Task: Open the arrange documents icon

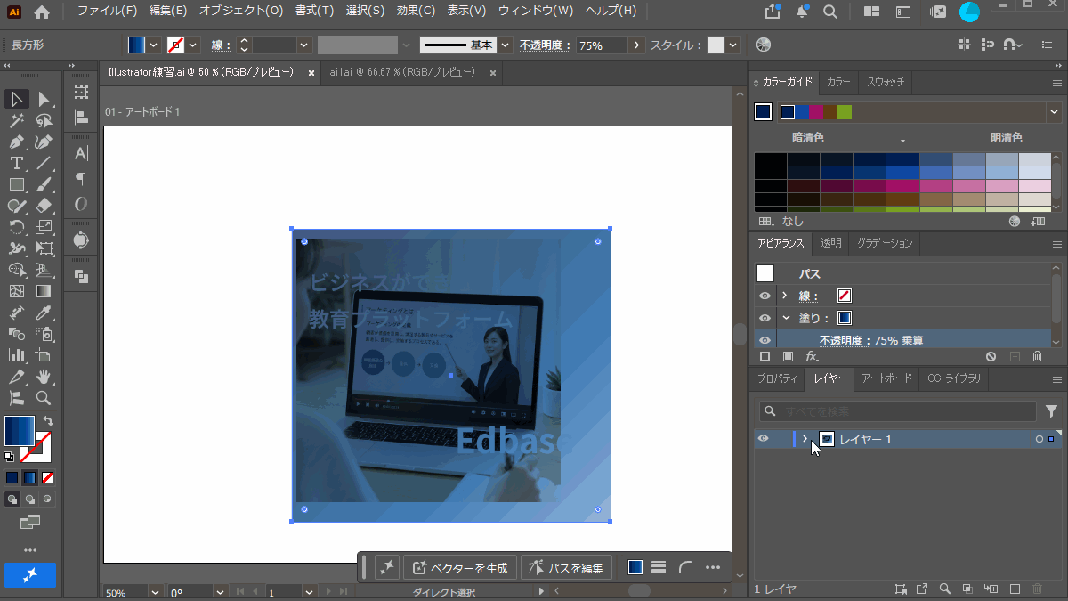Action: (x=871, y=12)
